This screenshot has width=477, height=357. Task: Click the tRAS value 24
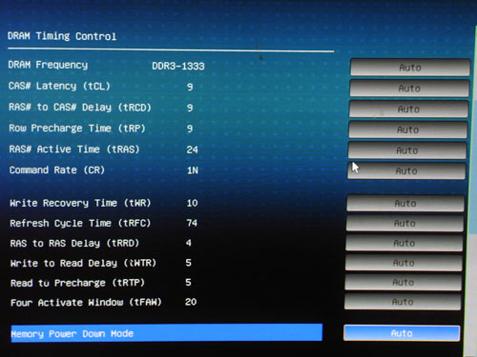pos(192,149)
